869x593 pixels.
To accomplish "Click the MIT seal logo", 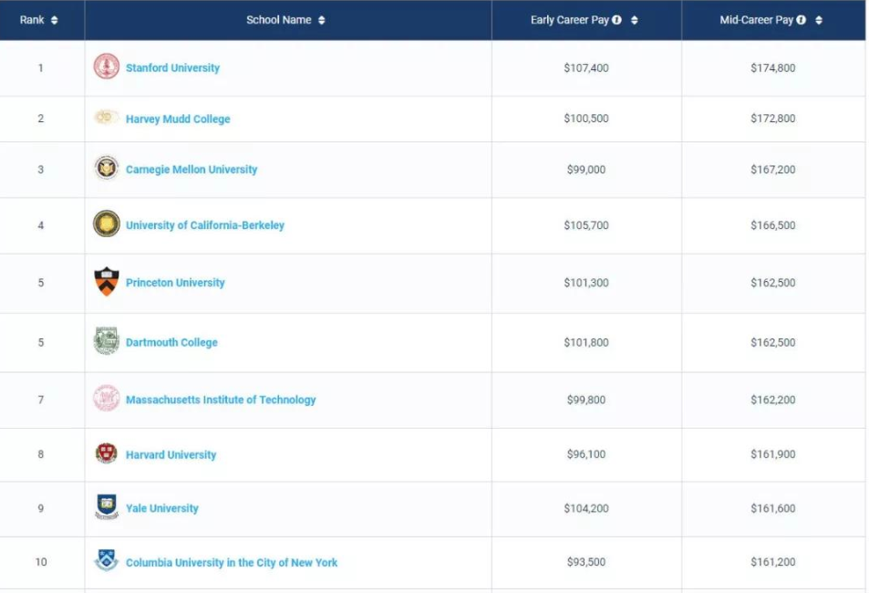I will [x=107, y=398].
